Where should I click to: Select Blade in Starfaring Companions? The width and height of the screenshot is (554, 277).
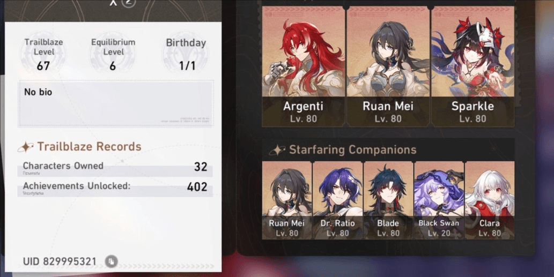388,200
